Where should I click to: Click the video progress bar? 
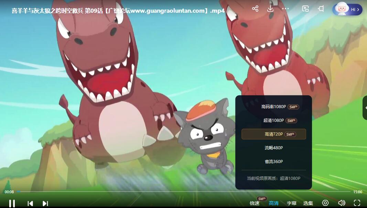[184, 192]
